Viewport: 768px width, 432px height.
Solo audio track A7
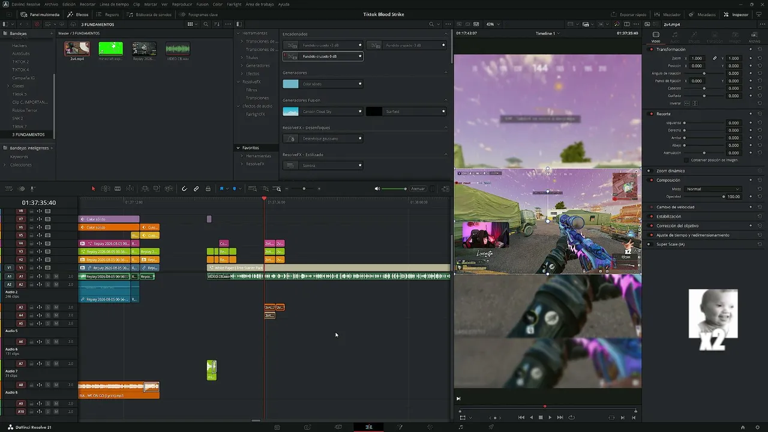click(47, 364)
